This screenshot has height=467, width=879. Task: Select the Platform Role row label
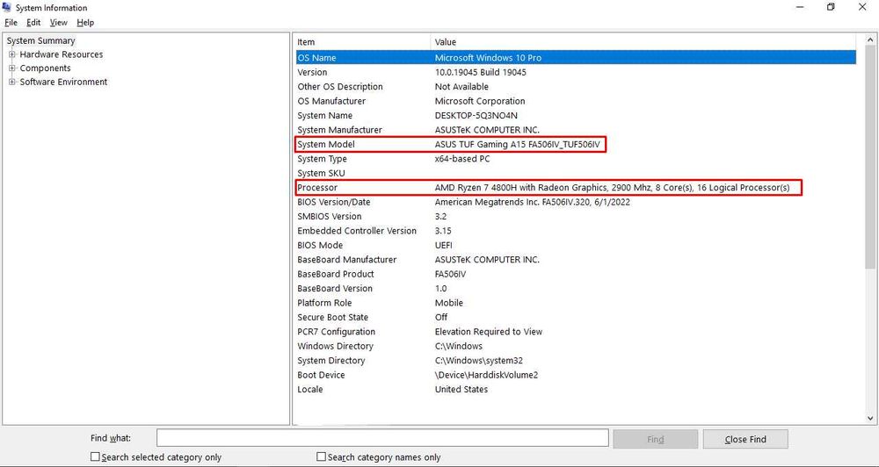click(324, 303)
